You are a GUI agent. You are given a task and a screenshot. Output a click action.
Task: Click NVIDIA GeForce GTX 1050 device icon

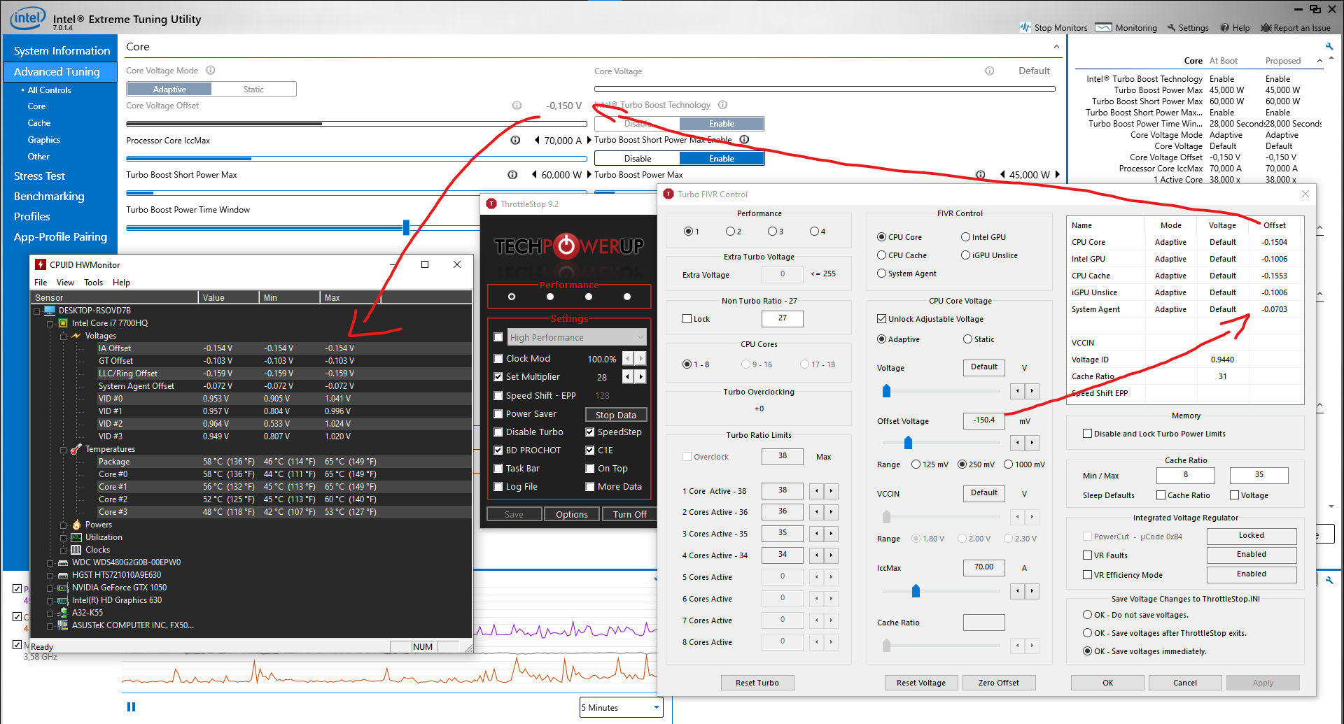point(63,588)
